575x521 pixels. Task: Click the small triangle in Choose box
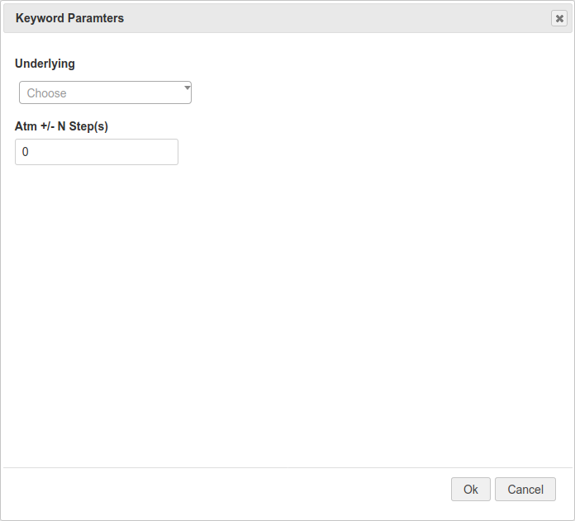coord(187,87)
